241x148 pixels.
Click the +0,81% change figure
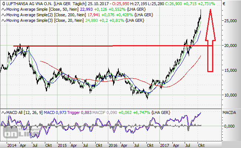(x=116, y=20)
